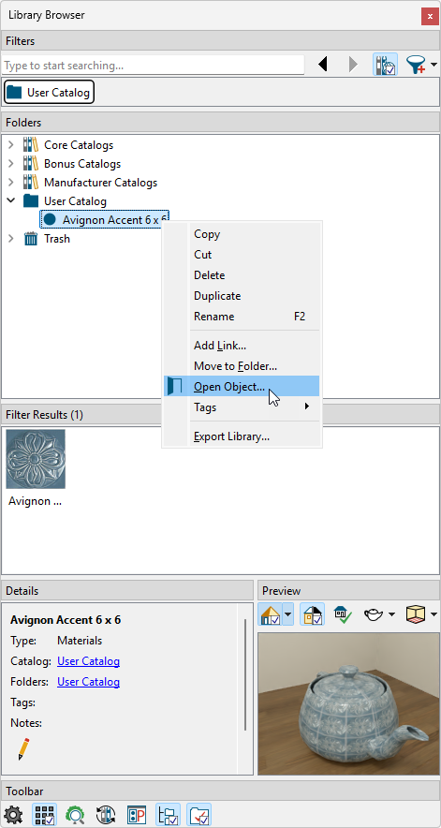Open the Folders: User Catalog link
The width and height of the screenshot is (441, 828).
[x=88, y=682]
